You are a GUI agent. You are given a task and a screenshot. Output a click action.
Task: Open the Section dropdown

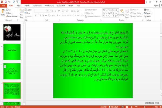29,17
